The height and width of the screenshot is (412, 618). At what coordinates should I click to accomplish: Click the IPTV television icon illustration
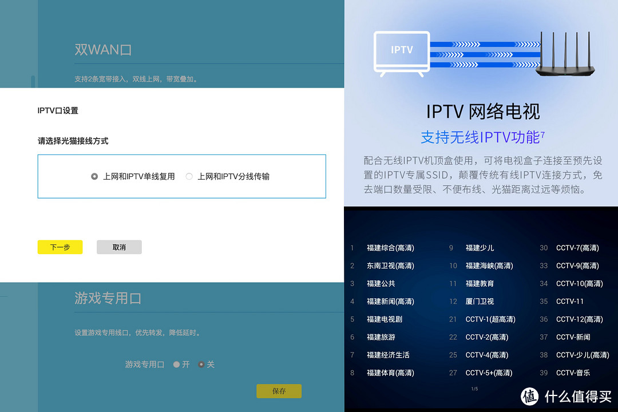click(401, 51)
